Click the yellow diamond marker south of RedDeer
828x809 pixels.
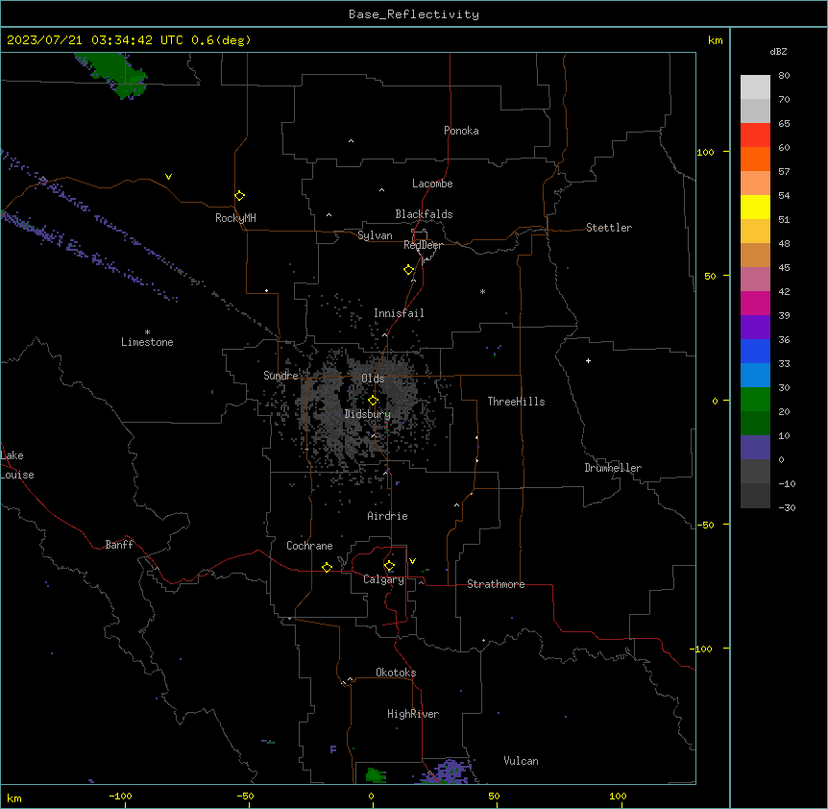point(409,270)
